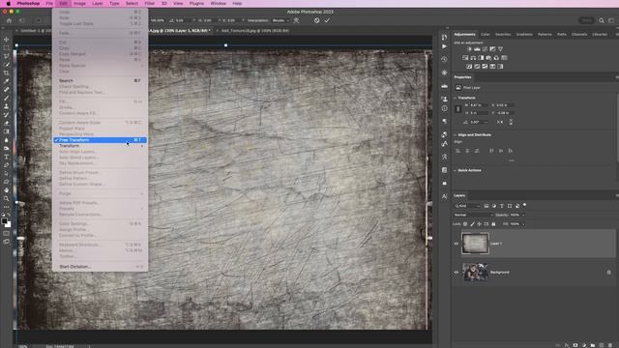Select the Crop tool
The height and width of the screenshot is (348, 619).
pyautogui.click(x=7, y=73)
